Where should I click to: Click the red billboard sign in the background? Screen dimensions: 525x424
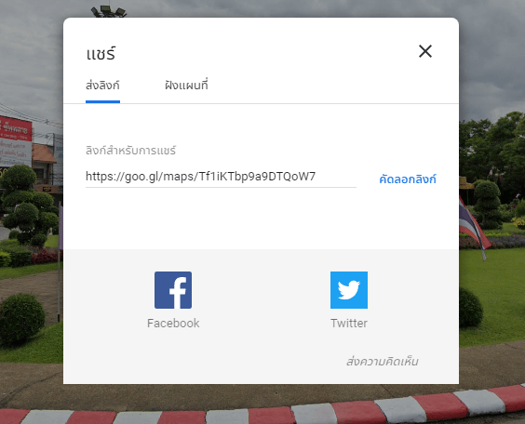point(16,128)
